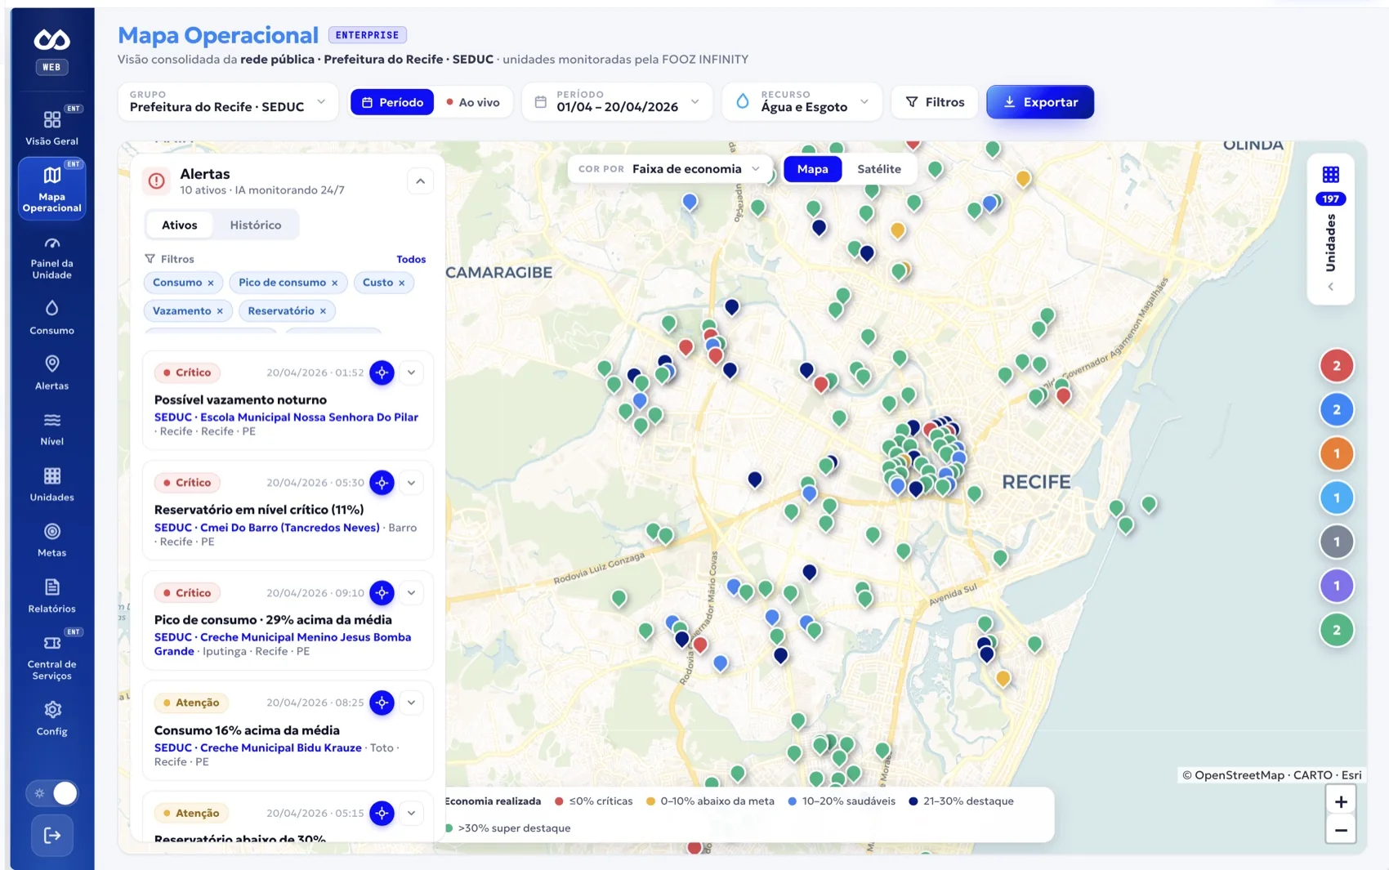This screenshot has width=1389, height=870.
Task: Zoom out on the map
Action: tap(1341, 830)
